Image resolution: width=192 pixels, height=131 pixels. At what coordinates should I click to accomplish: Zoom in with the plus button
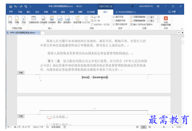click(x=173, y=127)
